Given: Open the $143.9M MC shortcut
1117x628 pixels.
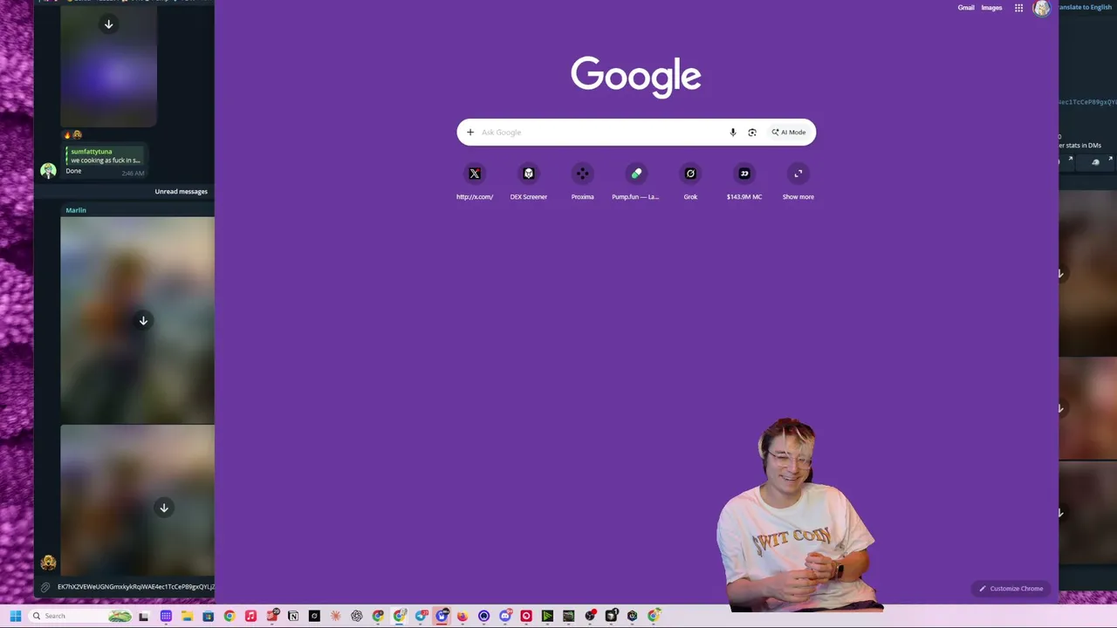Looking at the screenshot, I should pos(744,181).
